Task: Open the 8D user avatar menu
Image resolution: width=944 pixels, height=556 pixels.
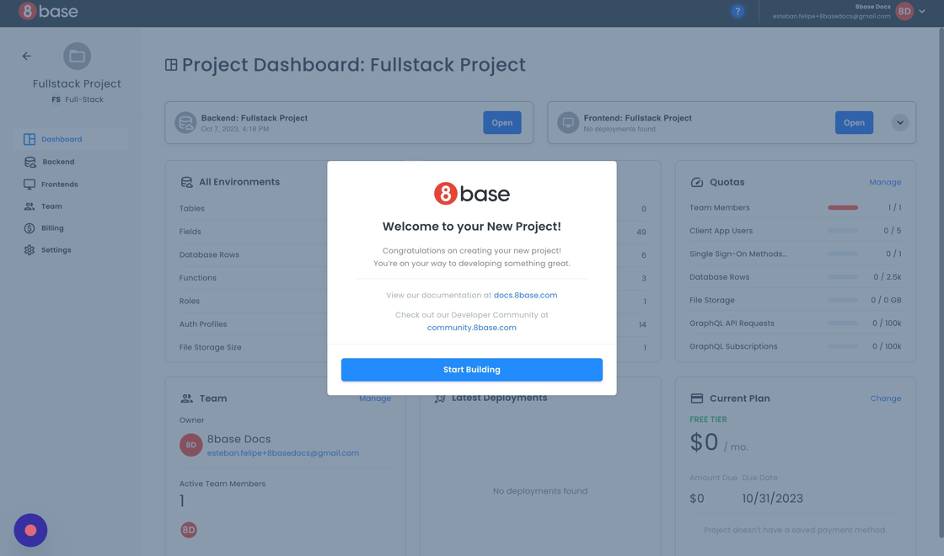Action: pyautogui.click(x=904, y=12)
